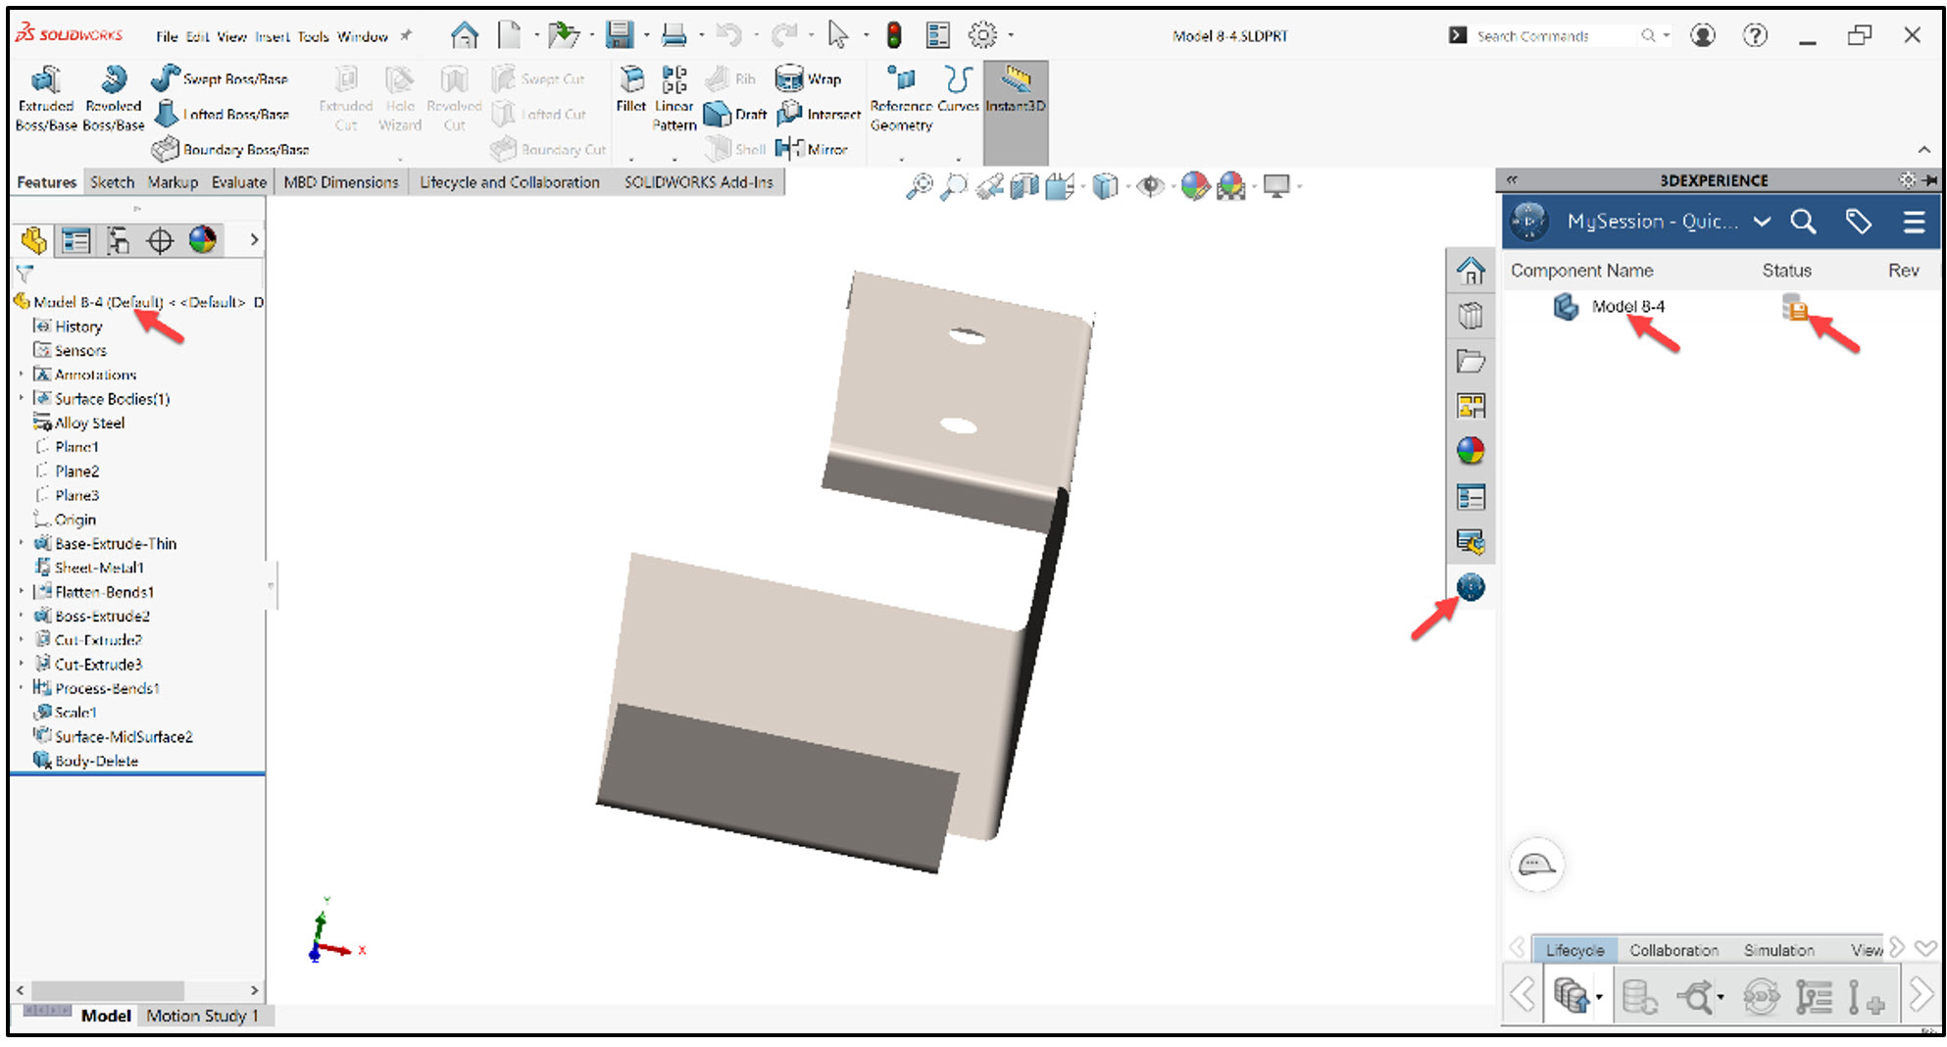Open the MySession dropdown chevron
Screen dimensions: 1947x1047
1762,222
